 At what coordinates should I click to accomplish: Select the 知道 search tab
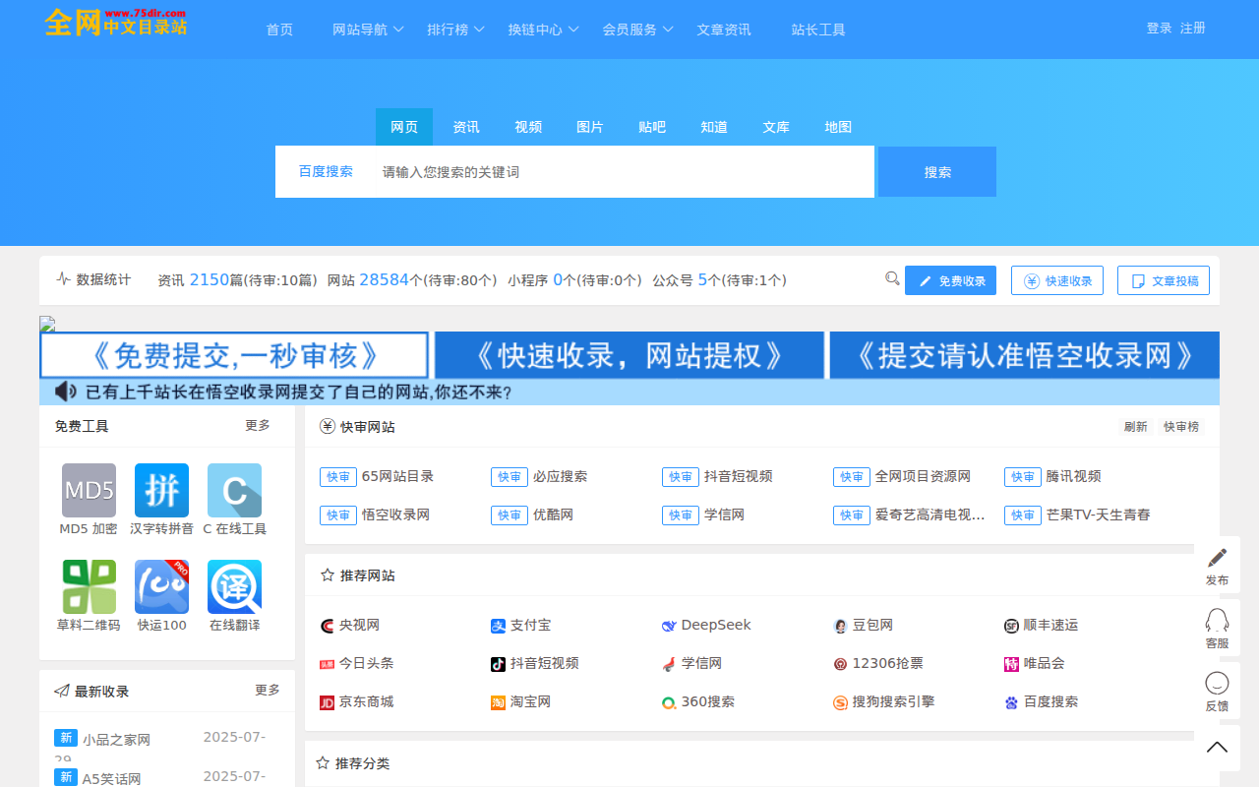click(x=714, y=127)
